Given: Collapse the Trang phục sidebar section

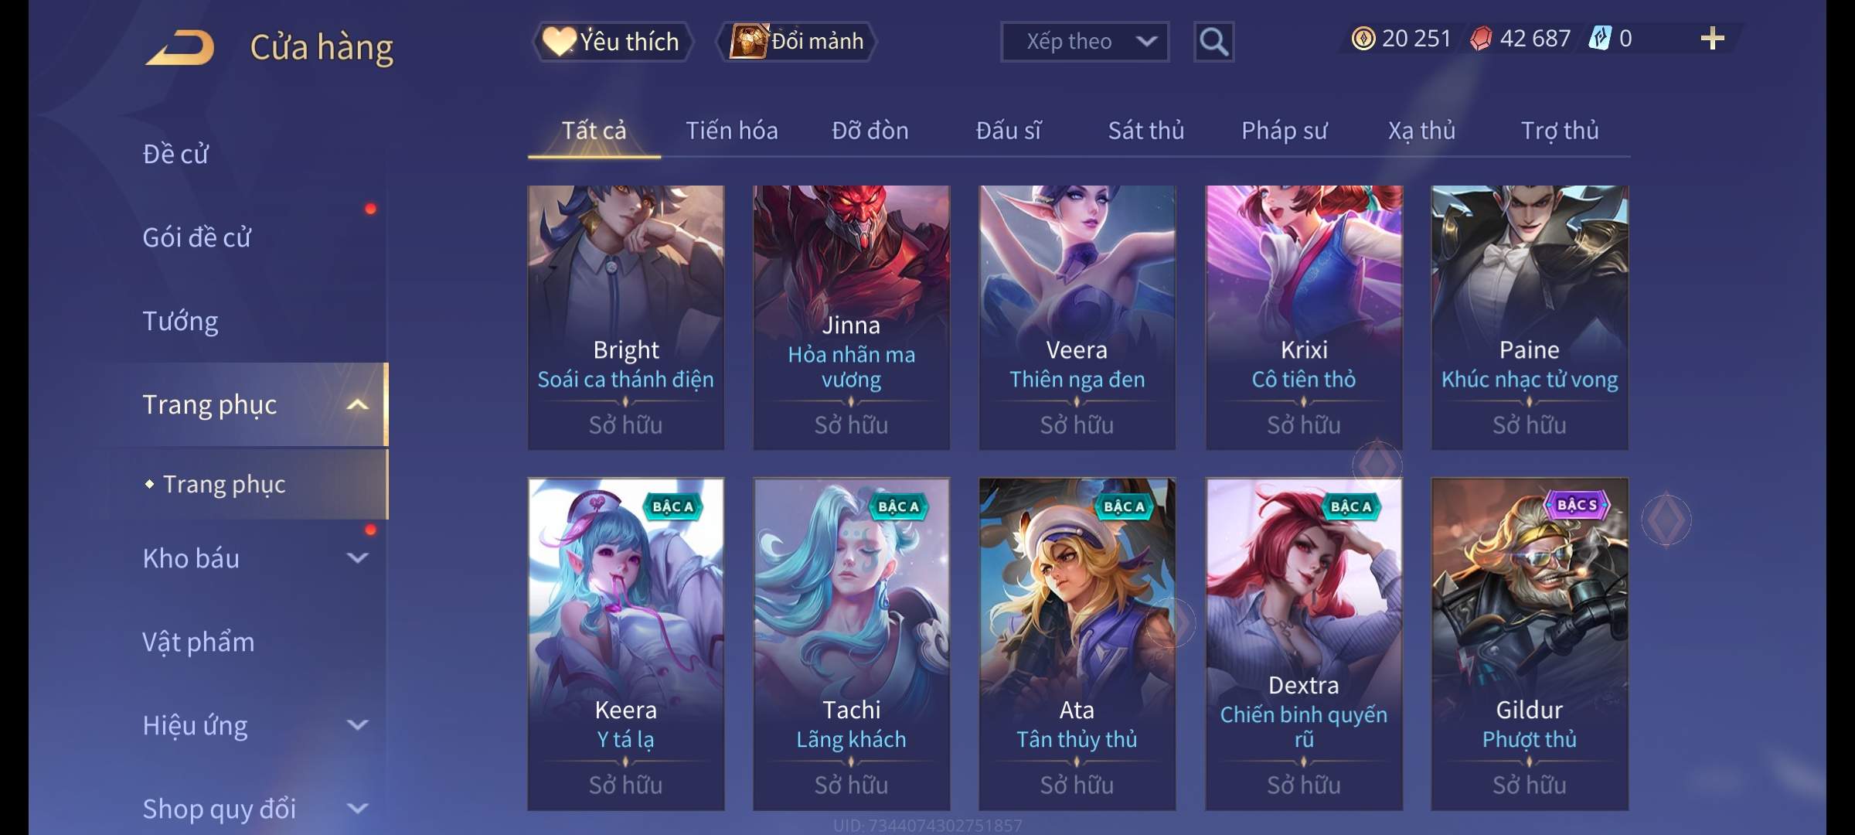Looking at the screenshot, I should tap(357, 404).
